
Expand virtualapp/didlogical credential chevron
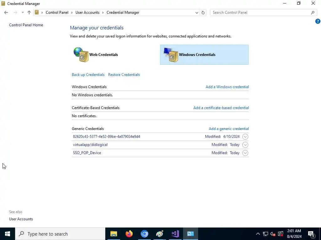pyautogui.click(x=245, y=145)
